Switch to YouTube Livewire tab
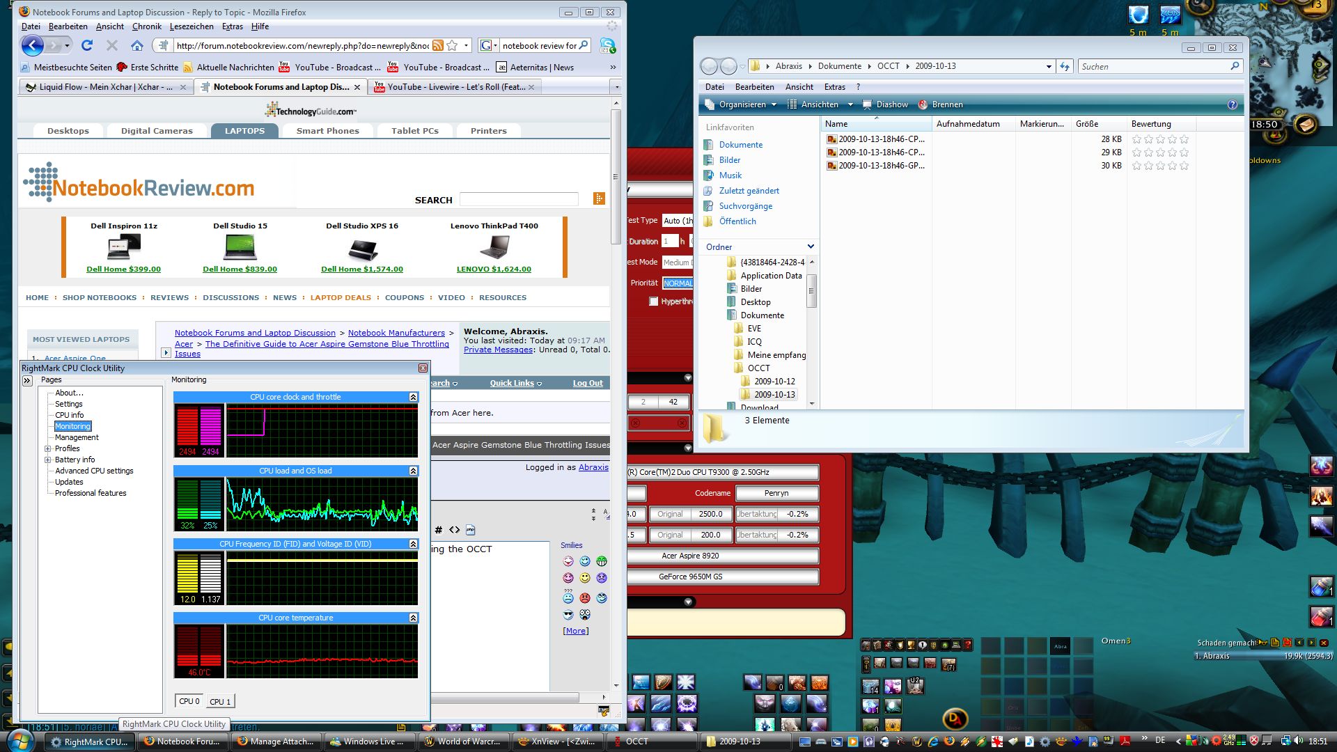Screen dimensions: 1337x752 coord(455,87)
